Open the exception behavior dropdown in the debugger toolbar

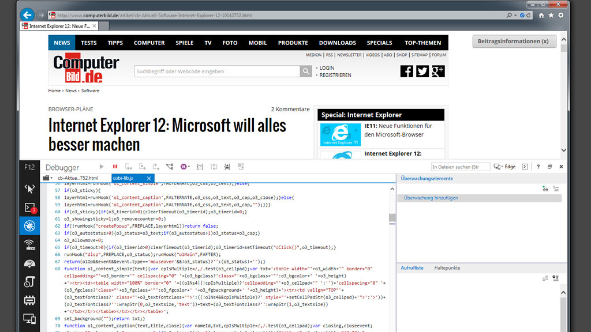click(185, 167)
